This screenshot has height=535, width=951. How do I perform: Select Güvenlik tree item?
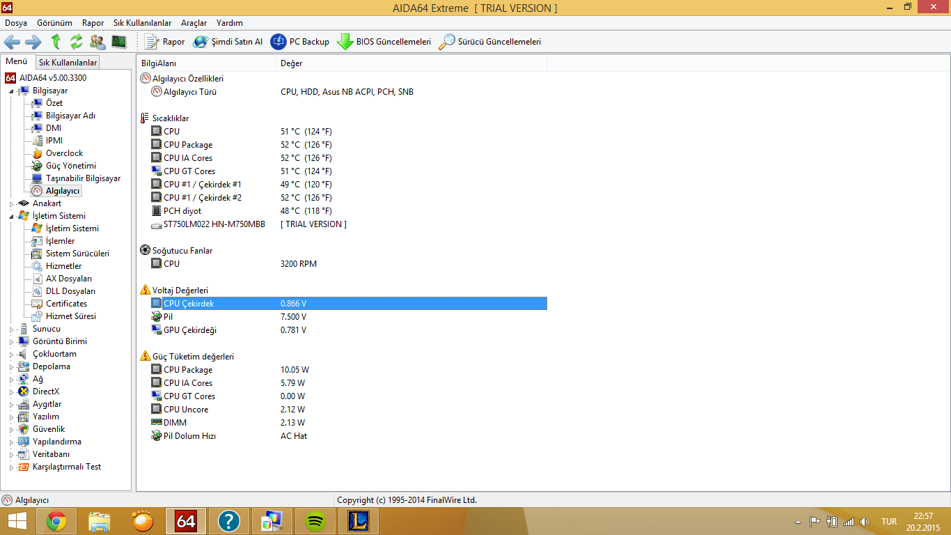coord(48,429)
